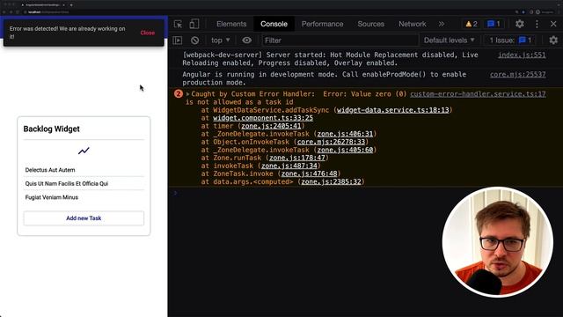
Task: Click the trending chart icon in widget
Action: pyautogui.click(x=84, y=151)
